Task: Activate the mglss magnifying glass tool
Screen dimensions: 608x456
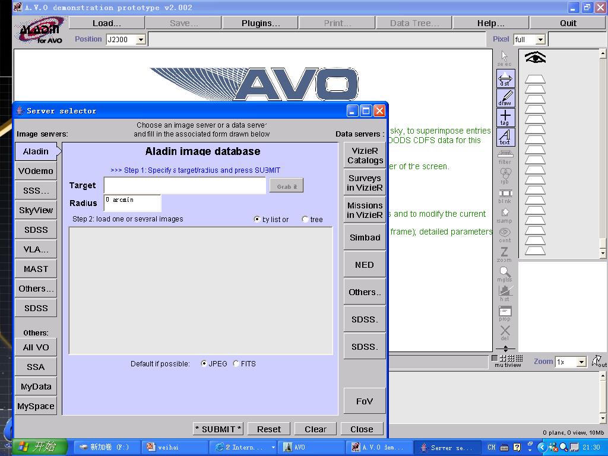Action: [505, 274]
